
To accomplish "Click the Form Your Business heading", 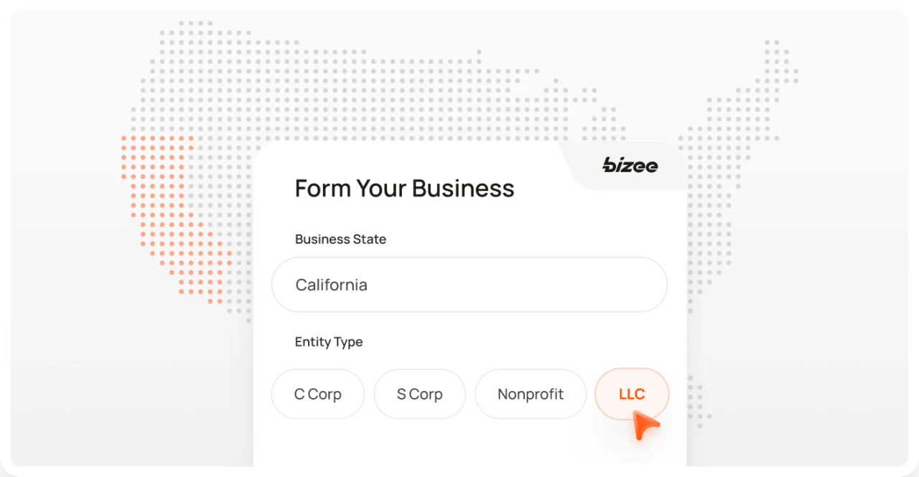I will pos(404,188).
